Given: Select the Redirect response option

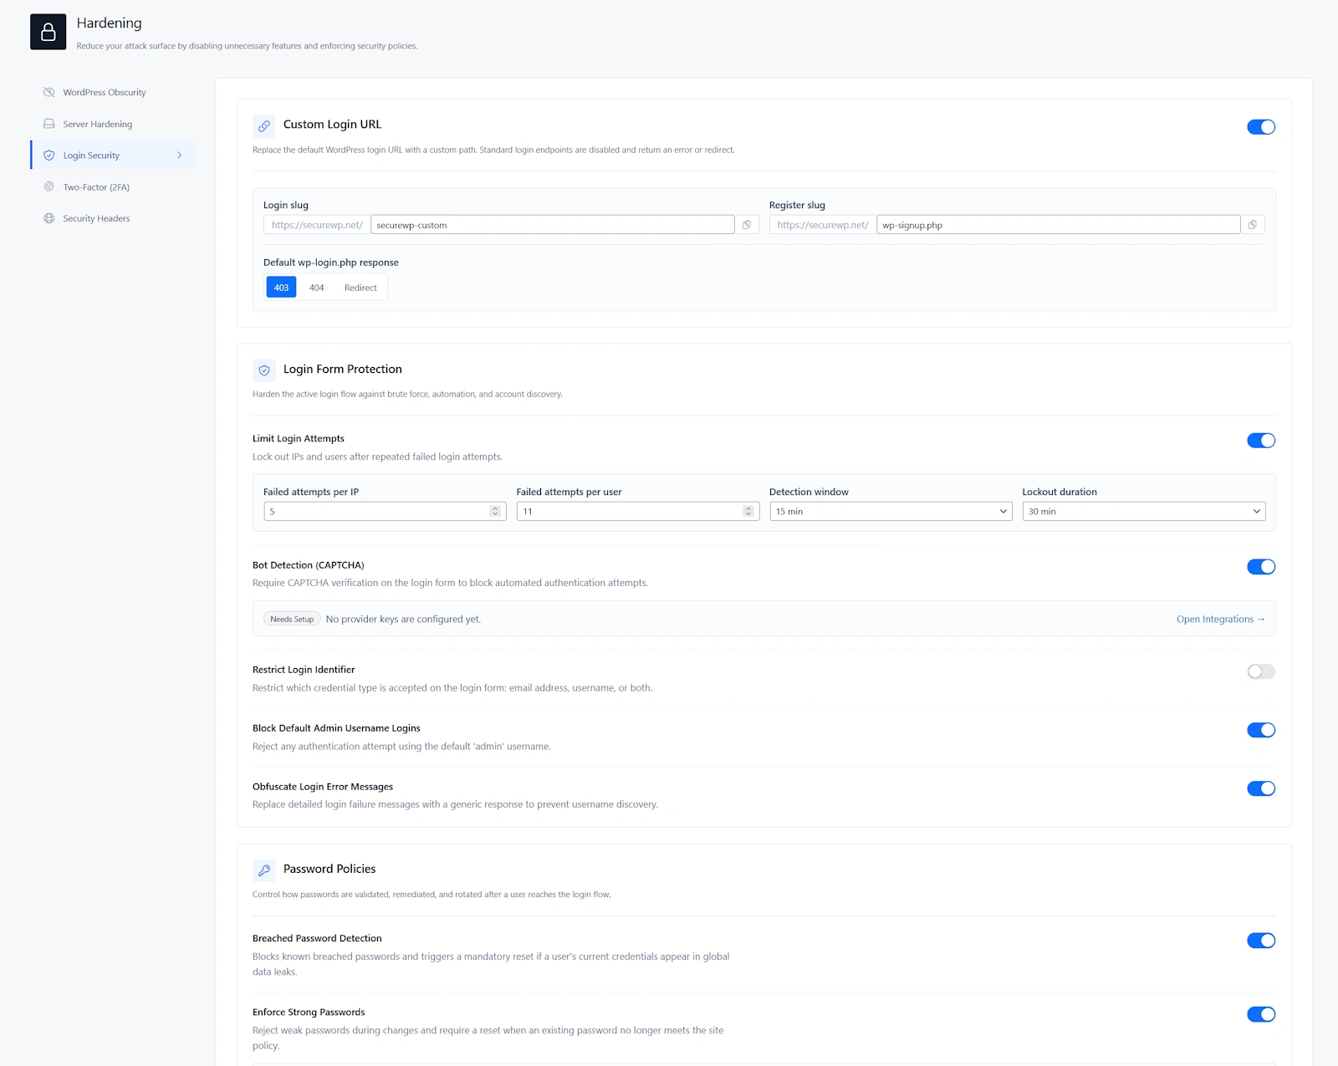Looking at the screenshot, I should tap(360, 287).
